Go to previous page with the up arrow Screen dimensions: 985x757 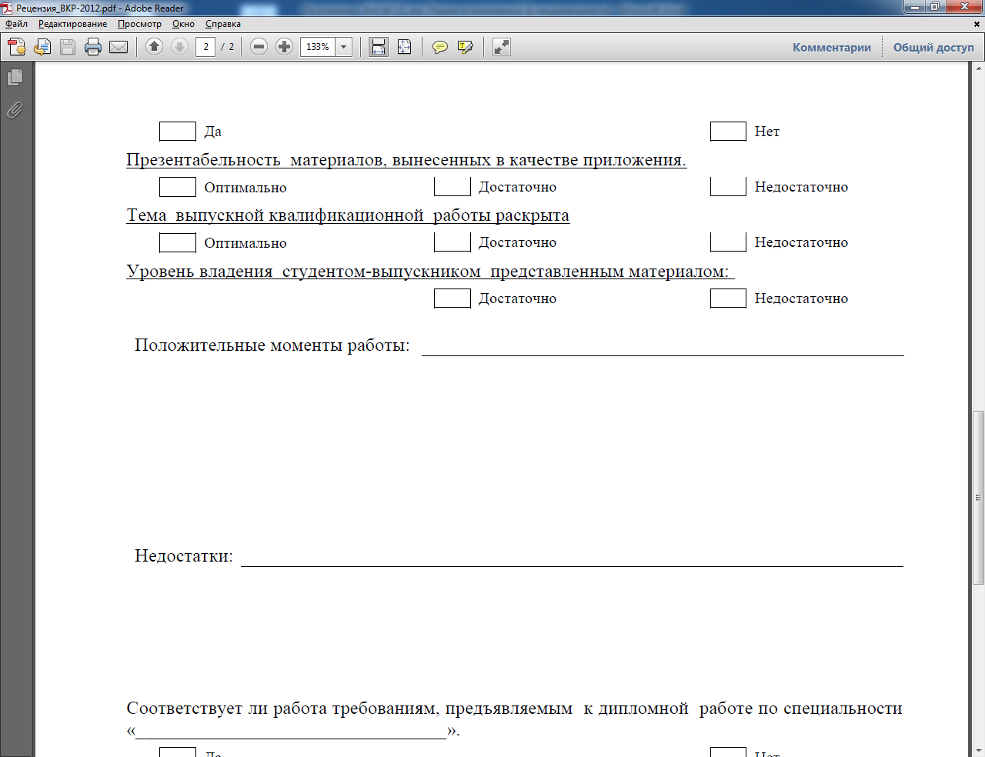click(154, 47)
